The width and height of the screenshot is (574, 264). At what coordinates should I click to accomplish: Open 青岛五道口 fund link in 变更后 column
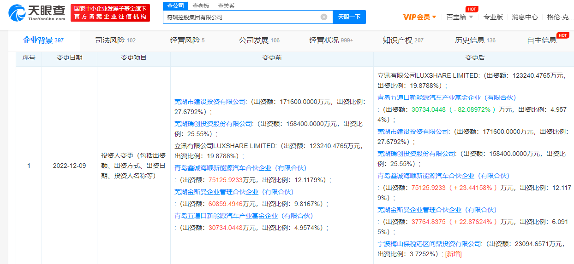pyautogui.click(x=447, y=98)
